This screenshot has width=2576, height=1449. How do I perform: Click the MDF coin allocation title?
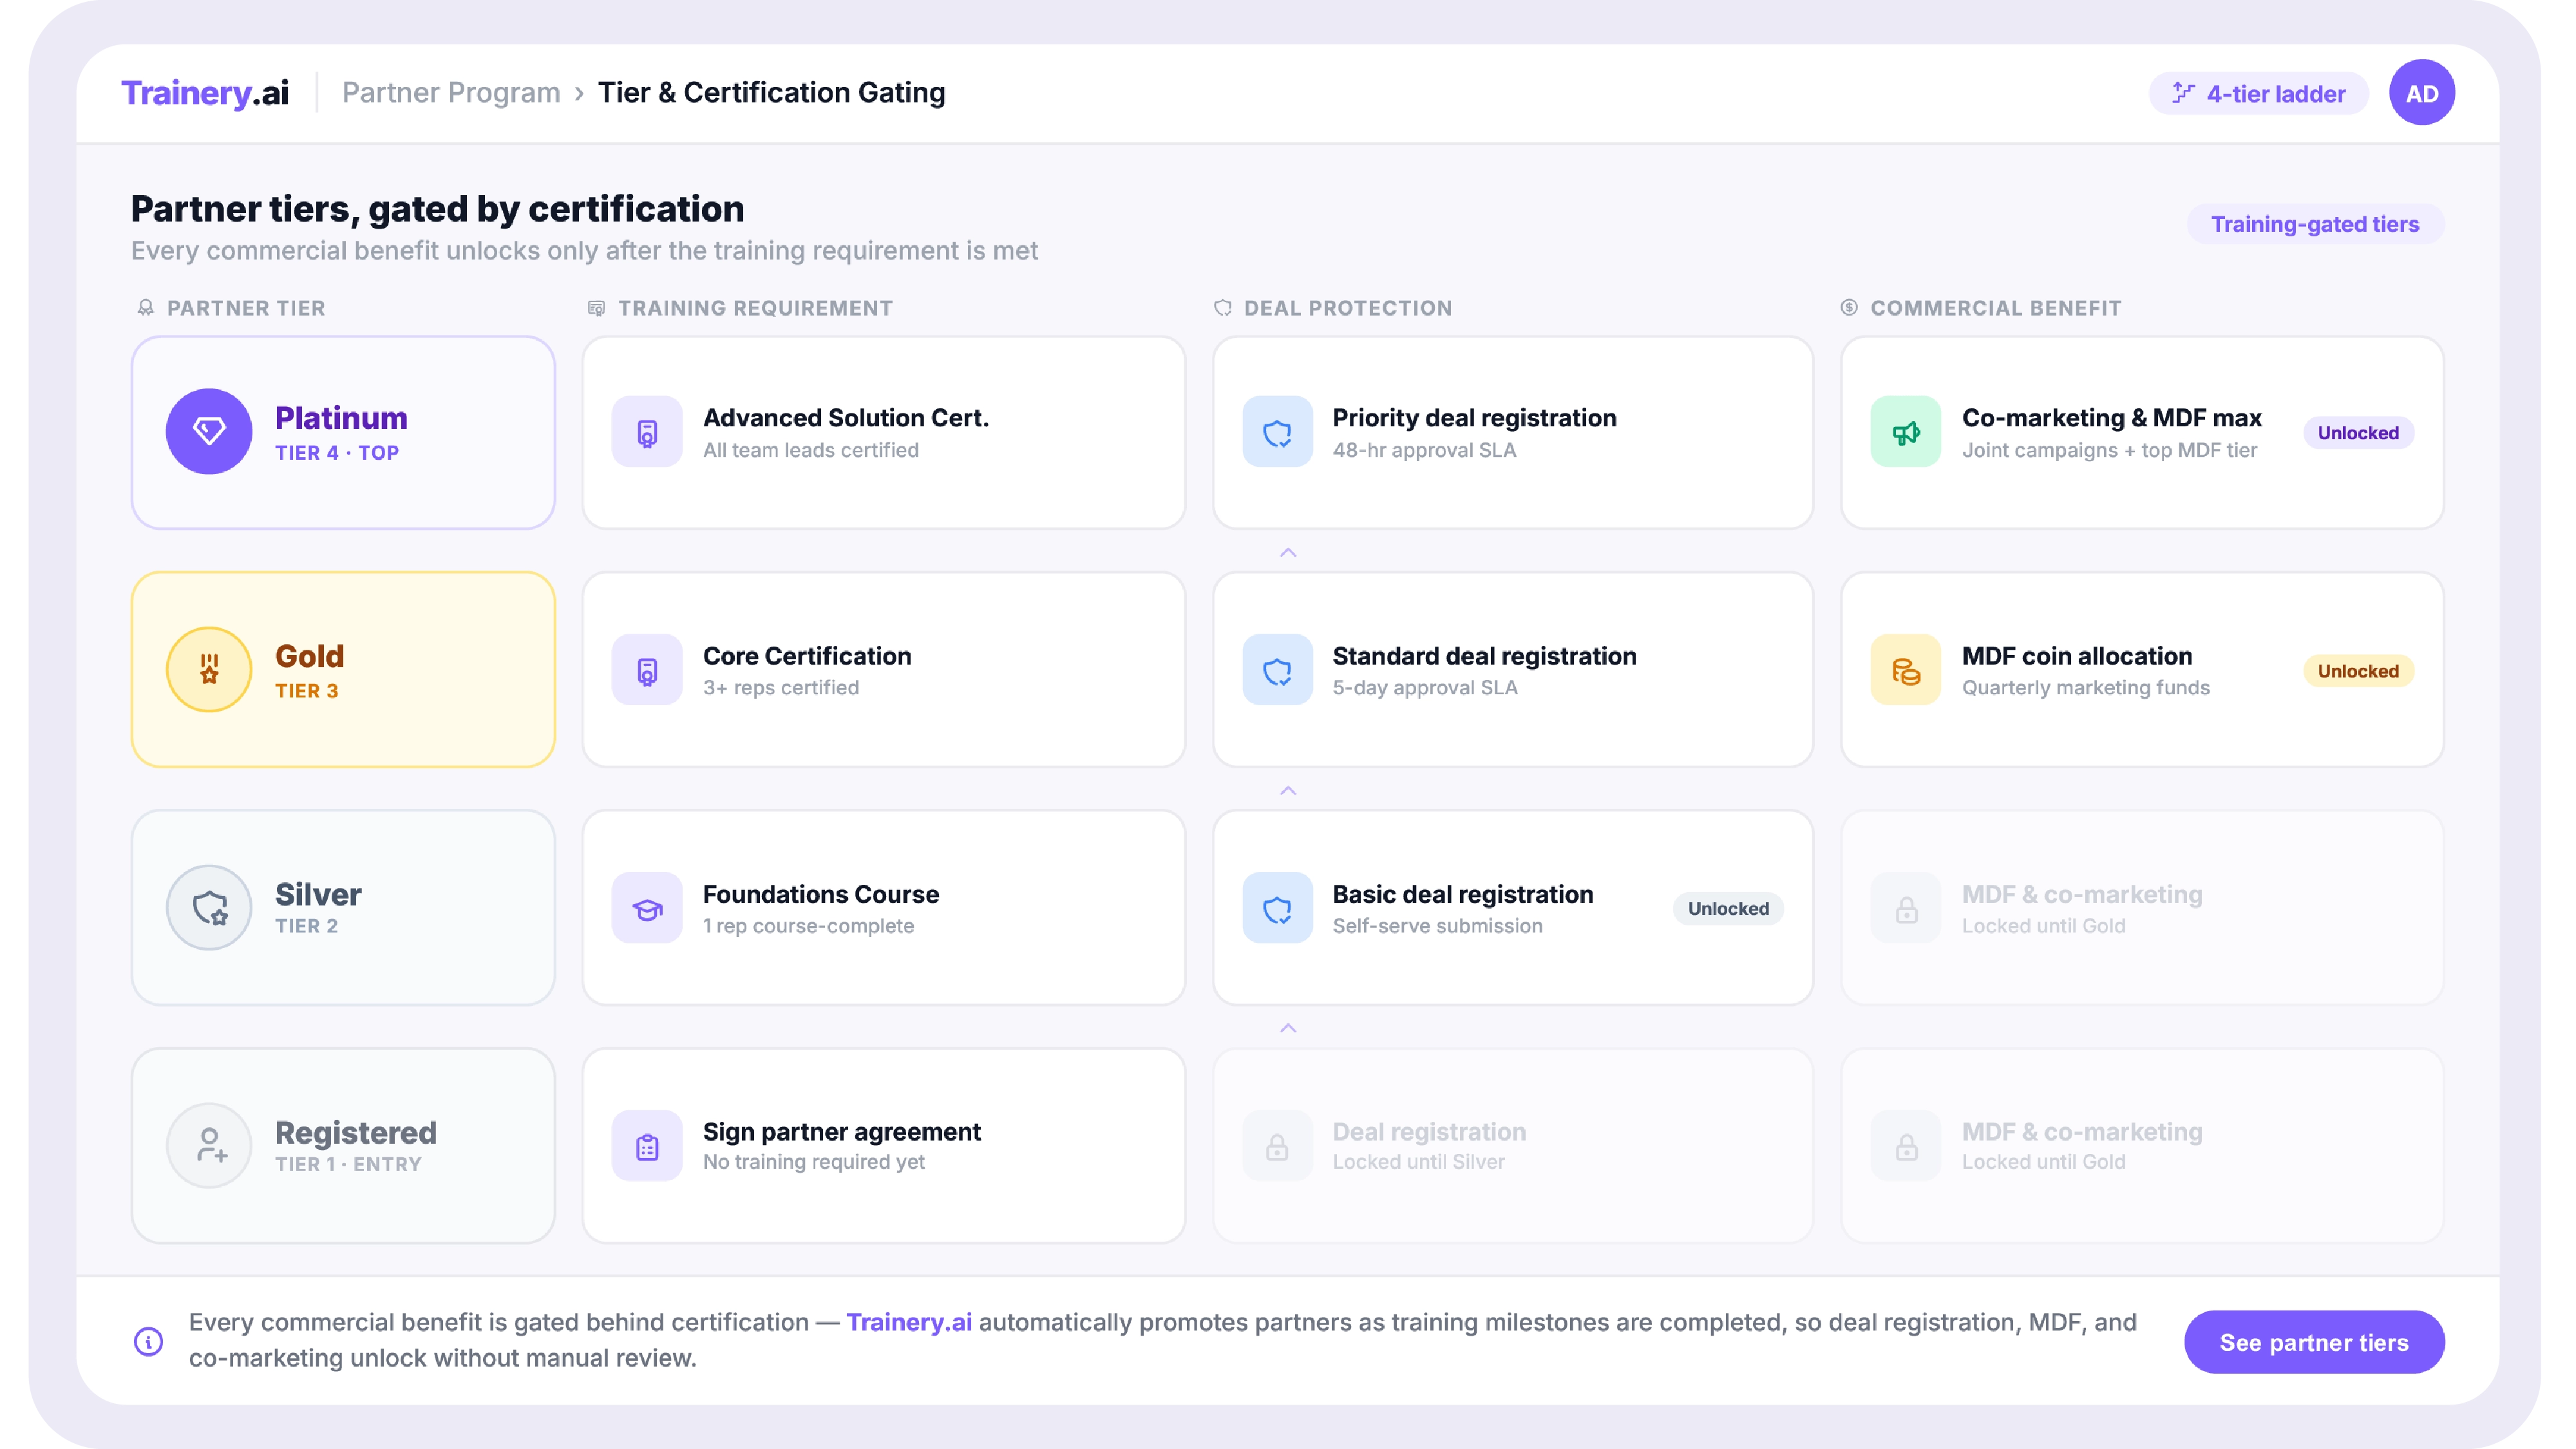click(2076, 656)
